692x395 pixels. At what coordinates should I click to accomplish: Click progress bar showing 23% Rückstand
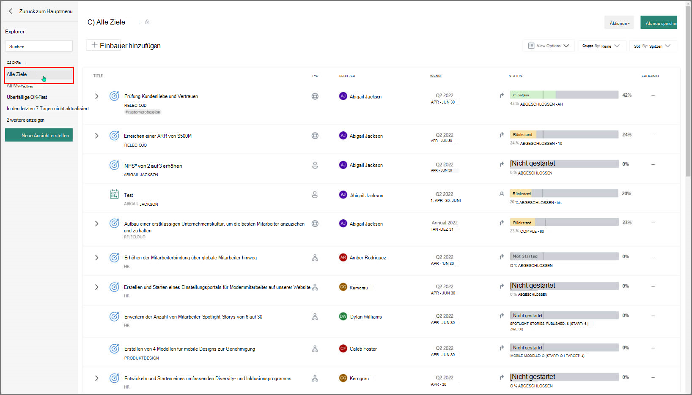click(564, 222)
